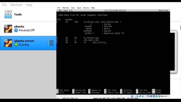The width and height of the screenshot is (181, 102).
Task: Open the Help menu in the VM window
Action: pyautogui.click(x=93, y=8)
